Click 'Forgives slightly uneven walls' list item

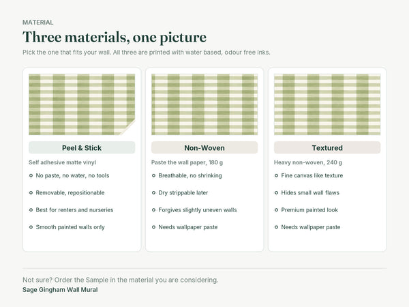tap(194, 210)
